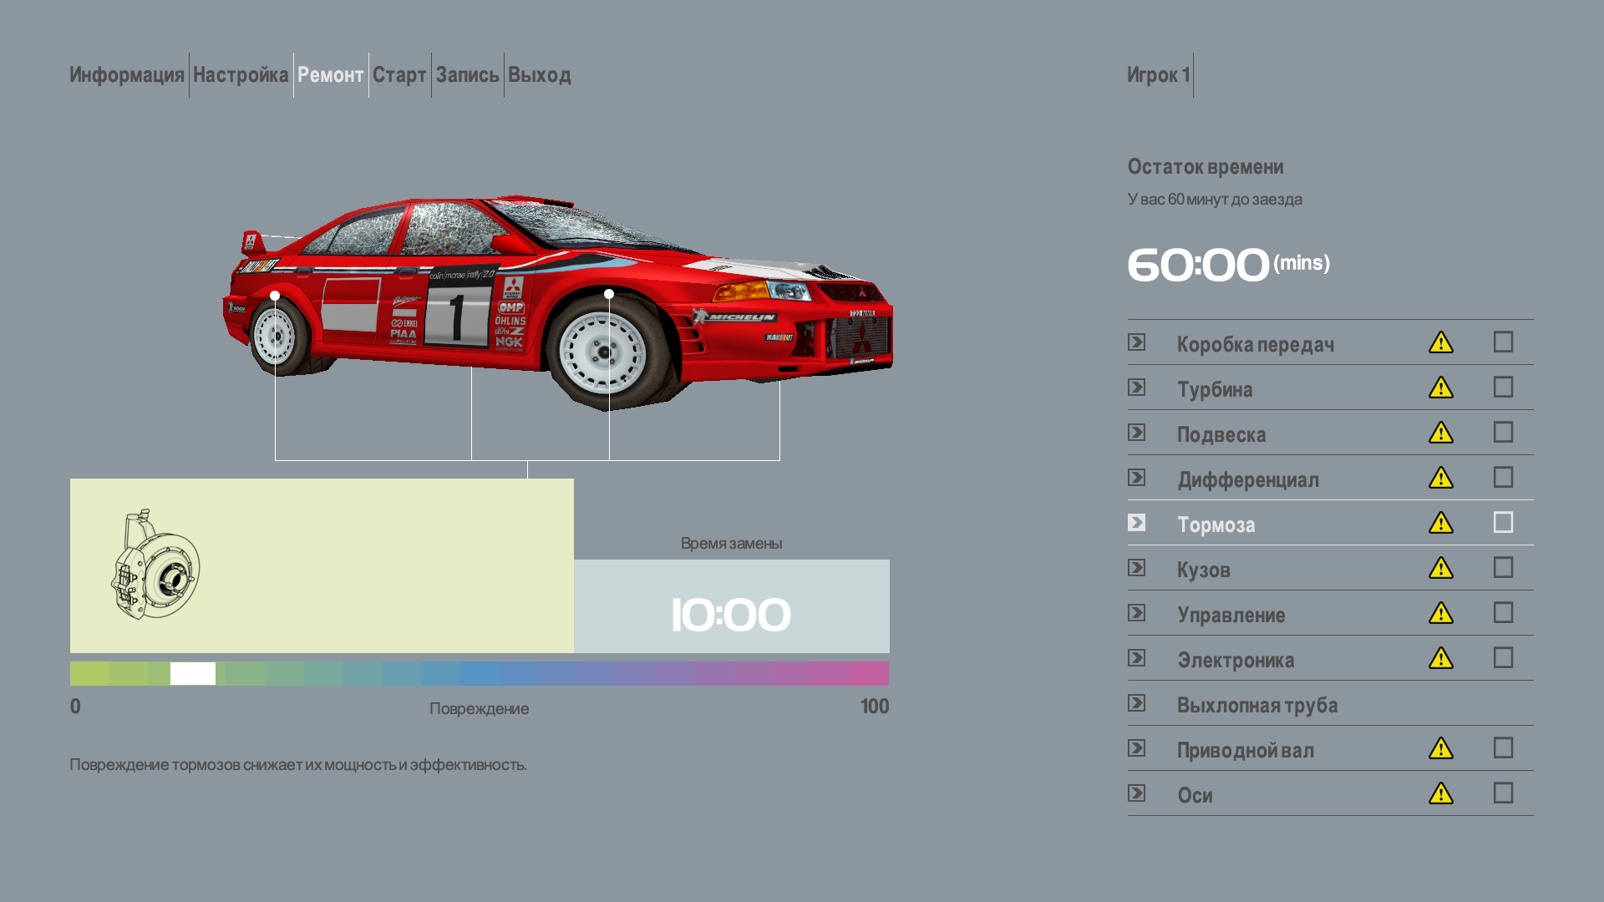
Task: Click the warning icon next to Турбина
Action: point(1440,388)
